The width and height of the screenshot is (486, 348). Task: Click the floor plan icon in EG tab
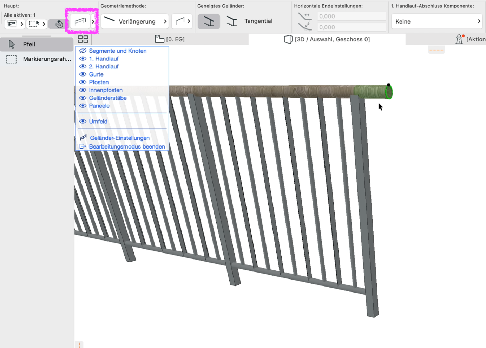[x=160, y=39]
